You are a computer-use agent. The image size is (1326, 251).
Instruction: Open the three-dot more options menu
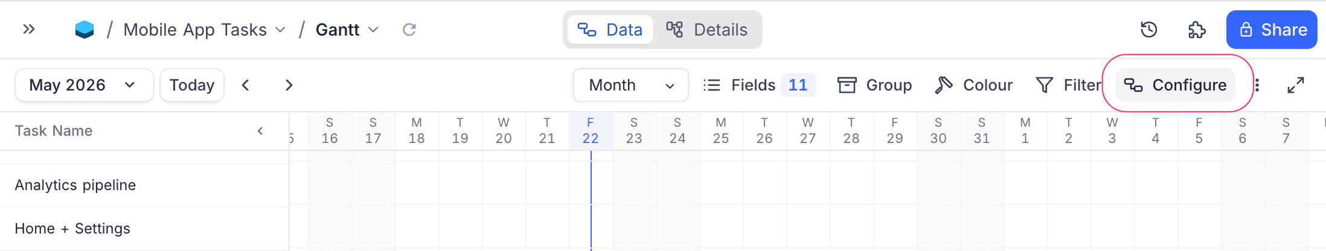tap(1257, 85)
